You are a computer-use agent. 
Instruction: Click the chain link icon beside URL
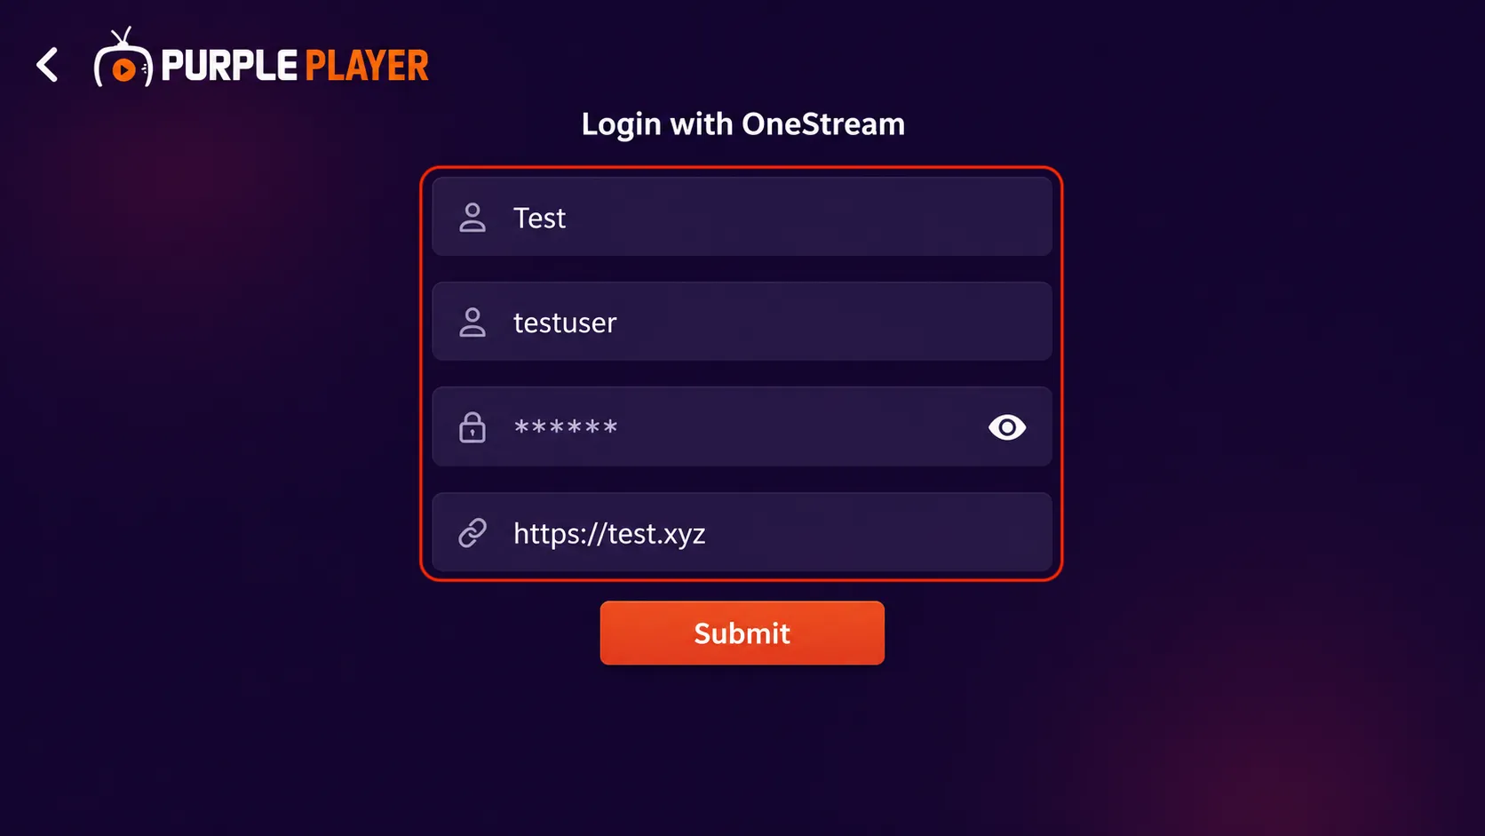(472, 533)
